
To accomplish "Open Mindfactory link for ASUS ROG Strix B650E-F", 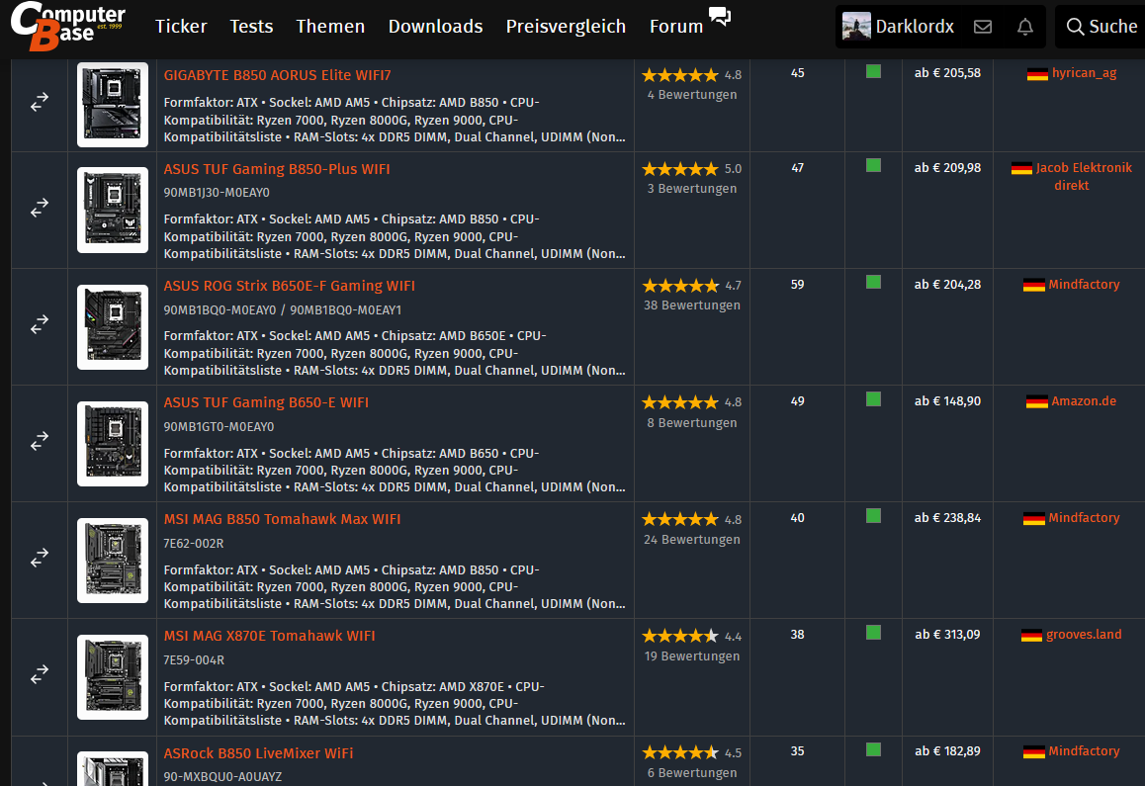I will (1084, 284).
